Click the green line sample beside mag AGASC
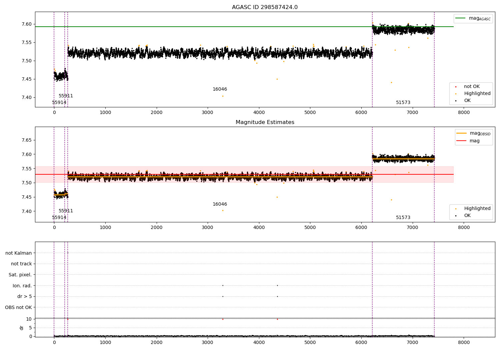 (x=460, y=18)
